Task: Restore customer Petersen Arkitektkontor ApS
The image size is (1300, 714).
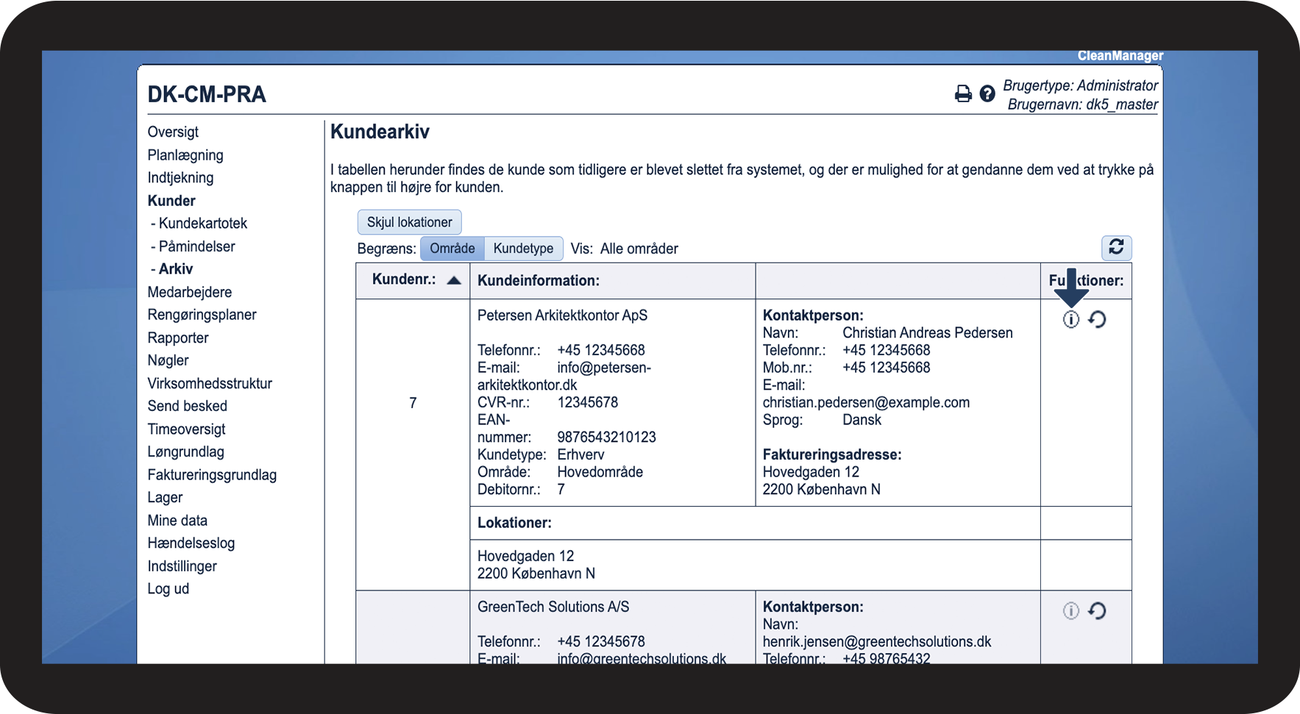Action: pyautogui.click(x=1097, y=320)
